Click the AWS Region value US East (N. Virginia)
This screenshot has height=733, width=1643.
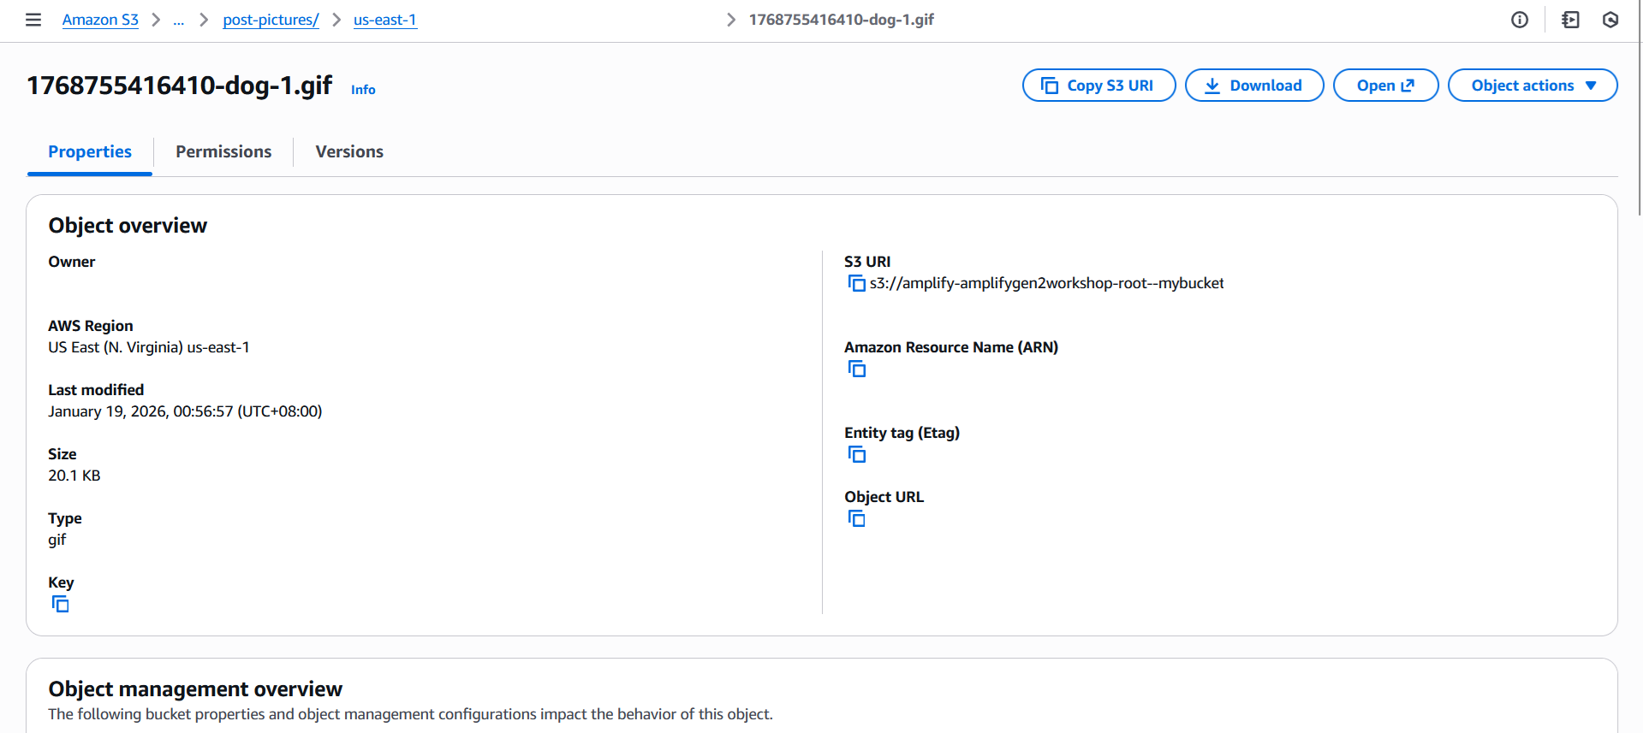point(149,347)
